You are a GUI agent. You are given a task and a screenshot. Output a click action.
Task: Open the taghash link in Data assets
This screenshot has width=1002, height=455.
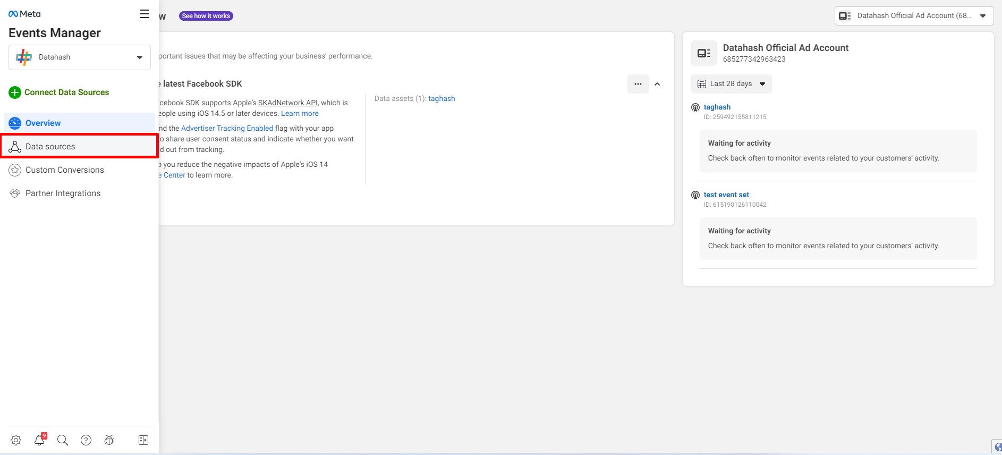point(441,98)
